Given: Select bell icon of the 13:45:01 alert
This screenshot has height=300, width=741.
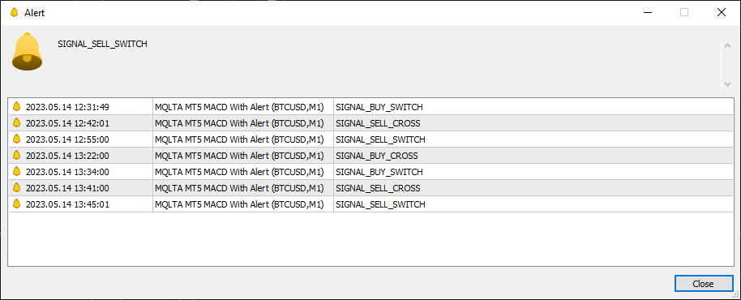Looking at the screenshot, I should pyautogui.click(x=17, y=204).
